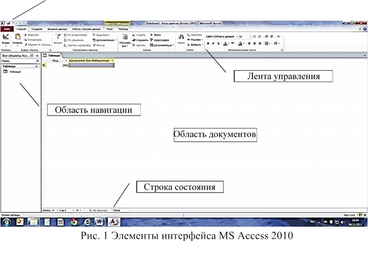
Task: Expand the Все объекты Access navigation dropdown
Action: [31, 55]
